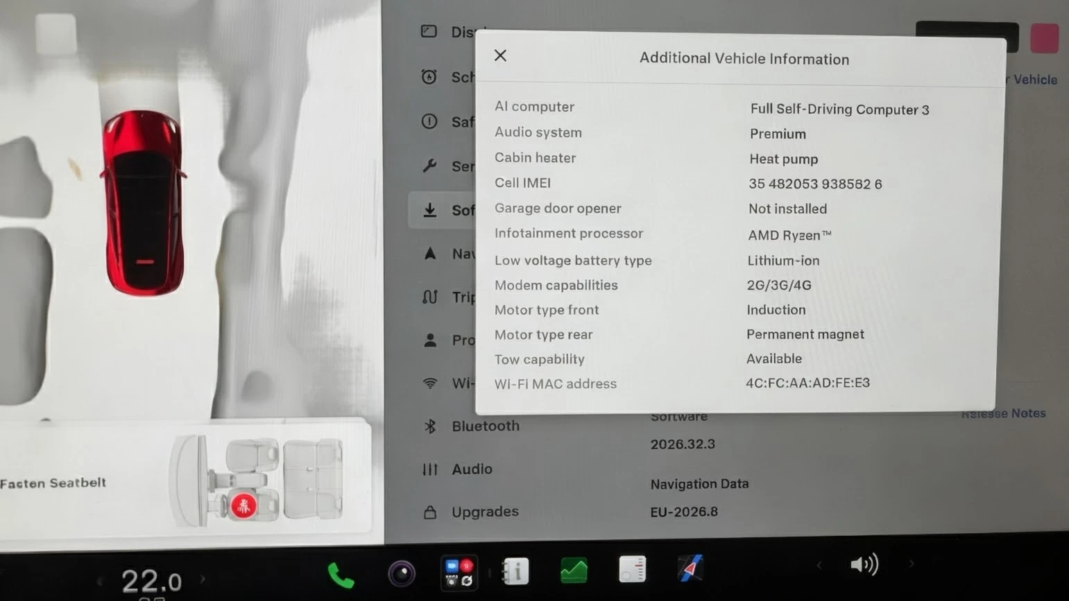Launch the navigation arrow map app
The width and height of the screenshot is (1069, 601).
click(x=690, y=568)
